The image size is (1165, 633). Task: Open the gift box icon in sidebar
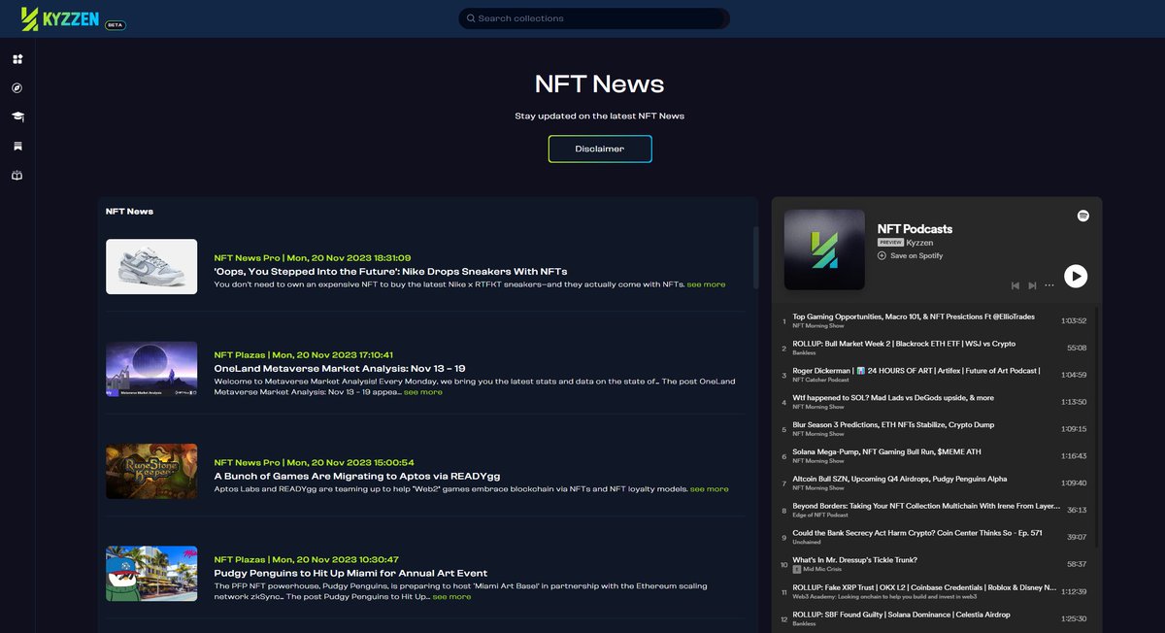tap(17, 176)
